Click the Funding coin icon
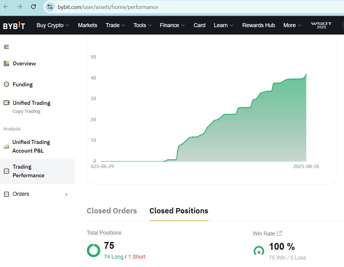 coord(6,84)
